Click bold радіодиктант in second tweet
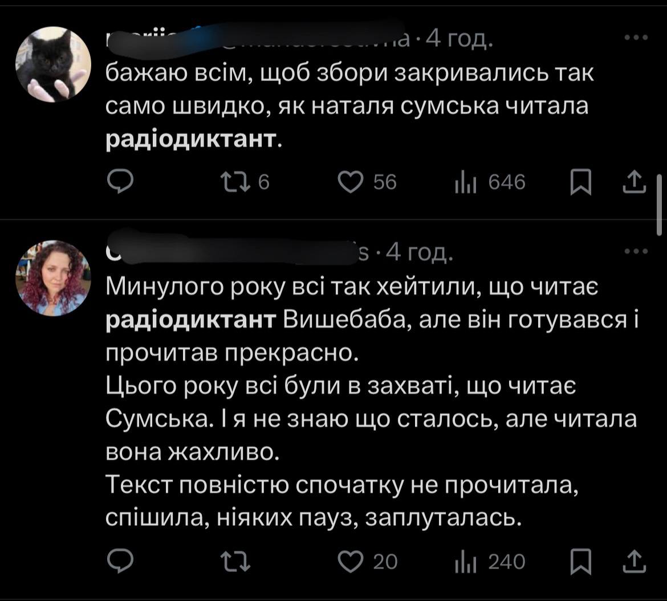Image resolution: width=667 pixels, height=601 pixels. click(192, 322)
